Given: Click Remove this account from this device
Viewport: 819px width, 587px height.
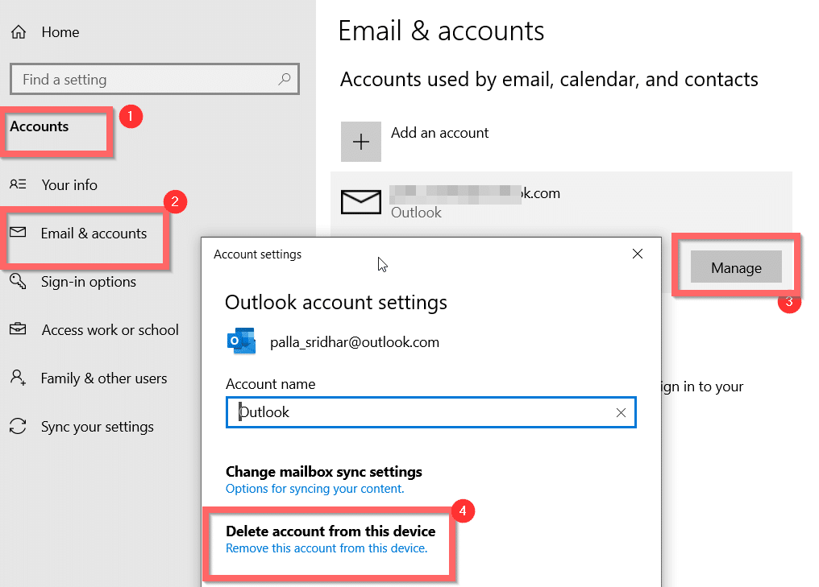Looking at the screenshot, I should [x=326, y=548].
